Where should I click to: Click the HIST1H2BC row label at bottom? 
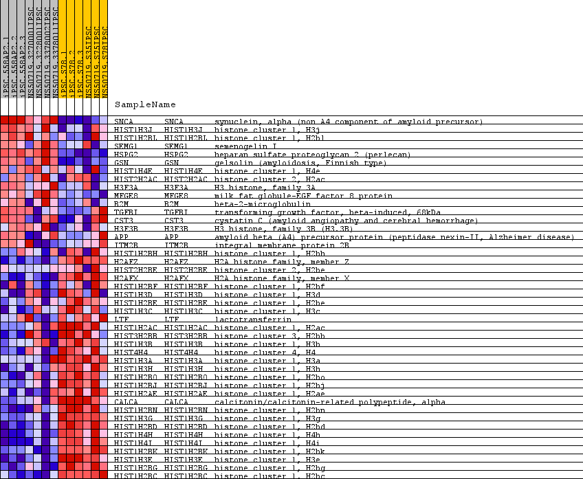pos(136,476)
